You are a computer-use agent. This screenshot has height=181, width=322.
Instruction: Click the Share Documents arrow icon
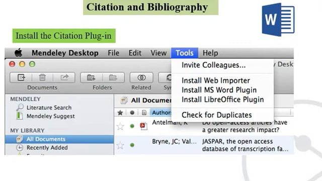click(x=64, y=77)
